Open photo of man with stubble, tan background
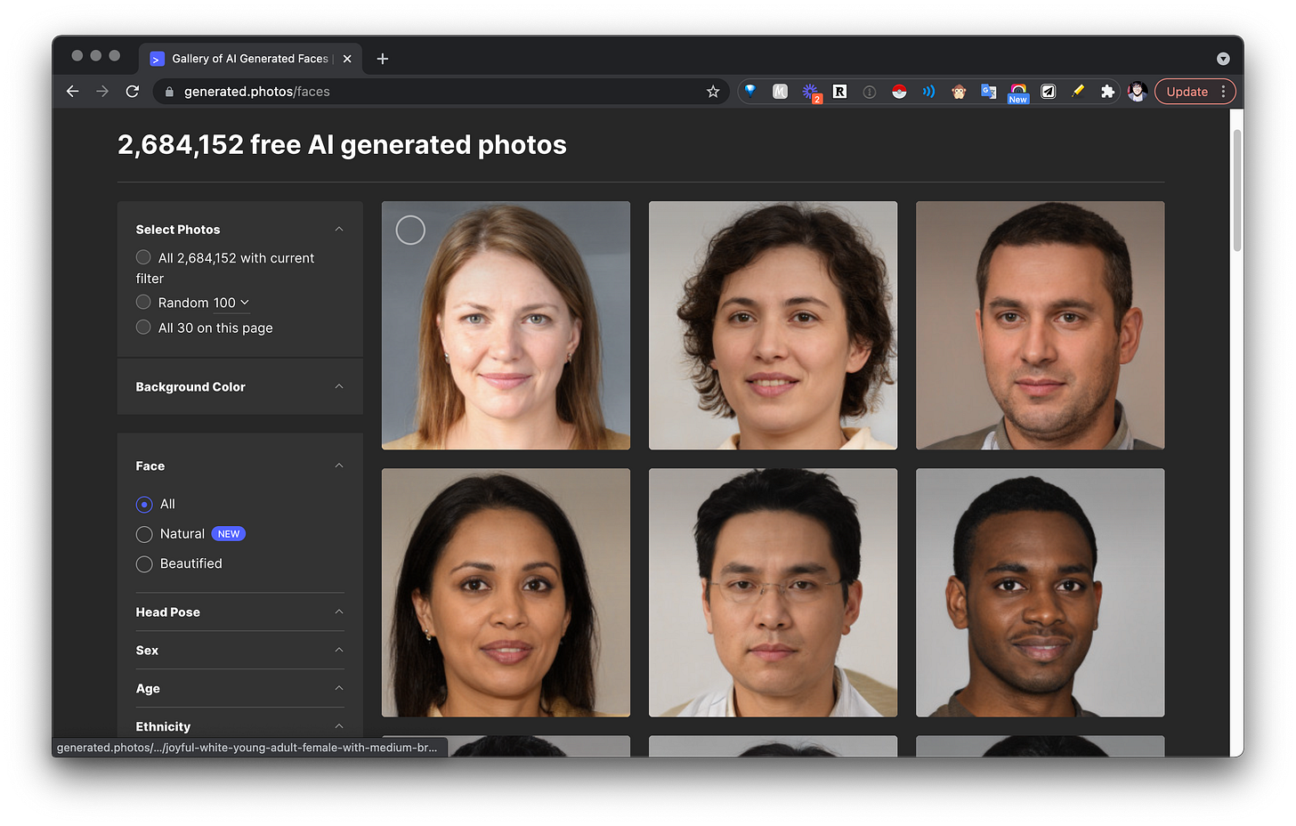This screenshot has height=826, width=1296. click(x=1040, y=325)
